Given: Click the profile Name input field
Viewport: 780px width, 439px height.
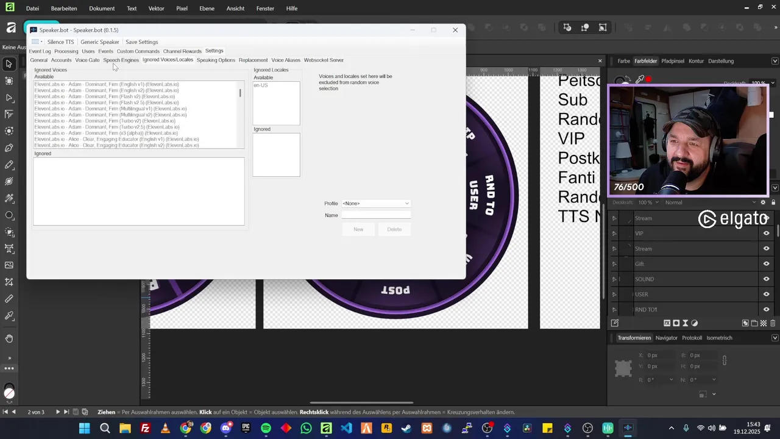Looking at the screenshot, I should coord(376,215).
